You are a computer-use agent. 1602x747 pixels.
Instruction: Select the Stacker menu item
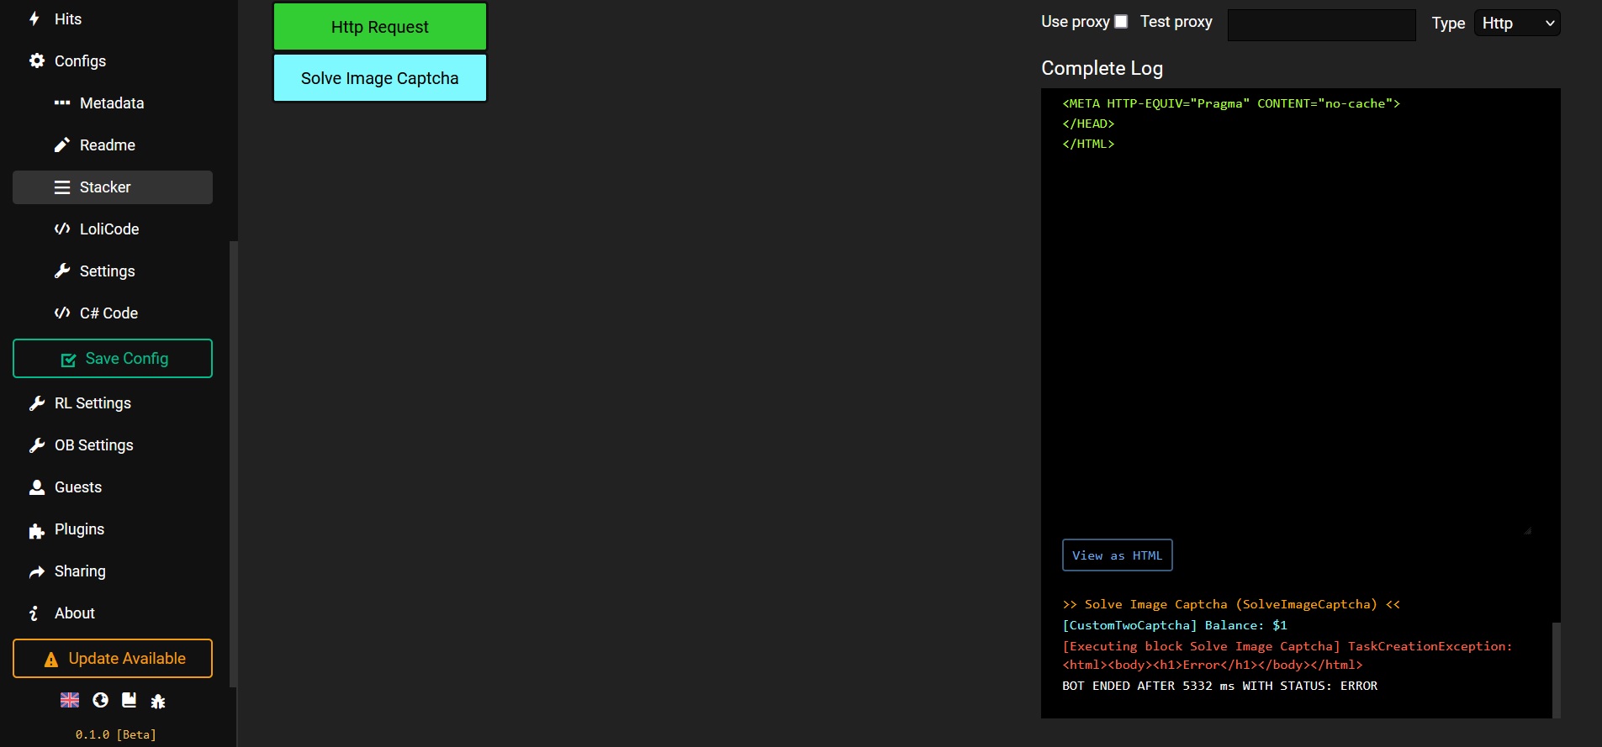105,187
